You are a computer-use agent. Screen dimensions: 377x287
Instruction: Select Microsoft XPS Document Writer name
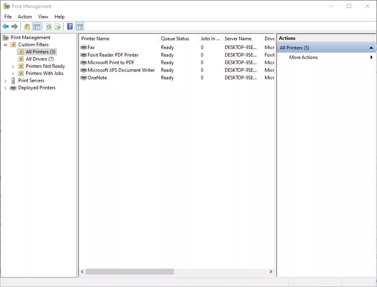point(121,70)
